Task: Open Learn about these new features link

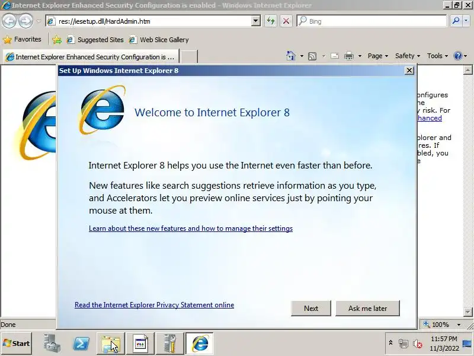Action: coord(191,228)
